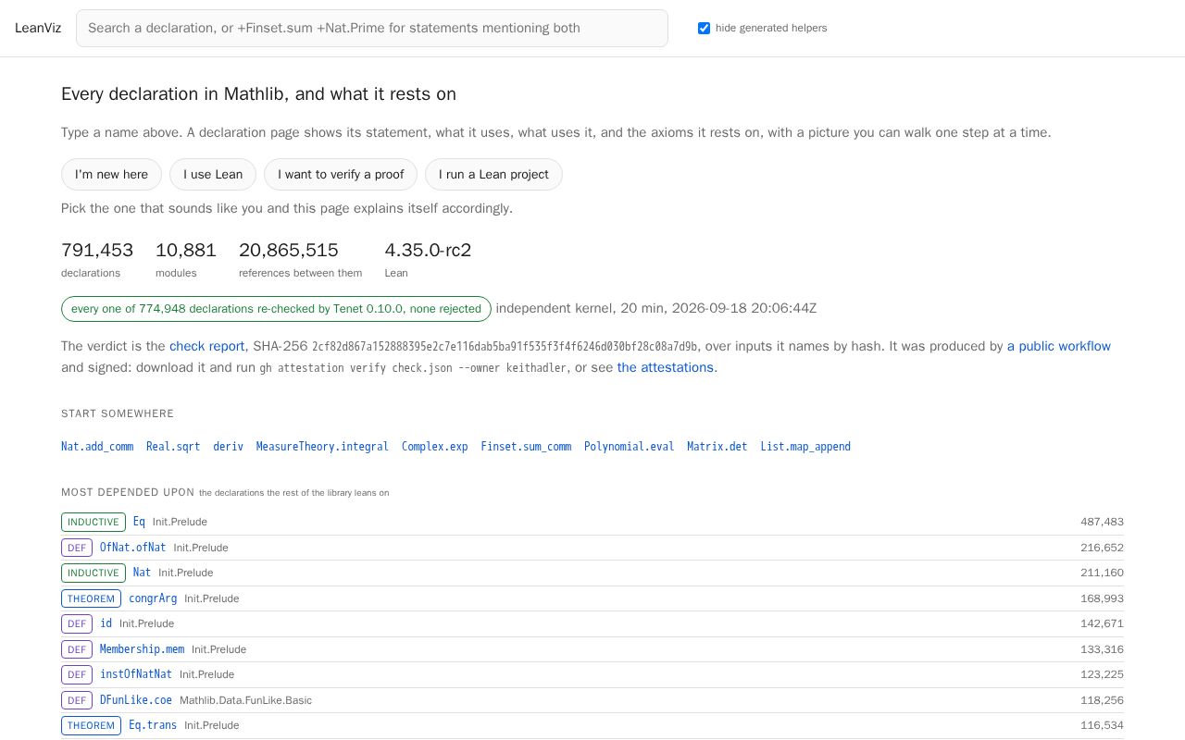The height and width of the screenshot is (740, 1185).
Task: Open the attestations link
Action: click(666, 367)
